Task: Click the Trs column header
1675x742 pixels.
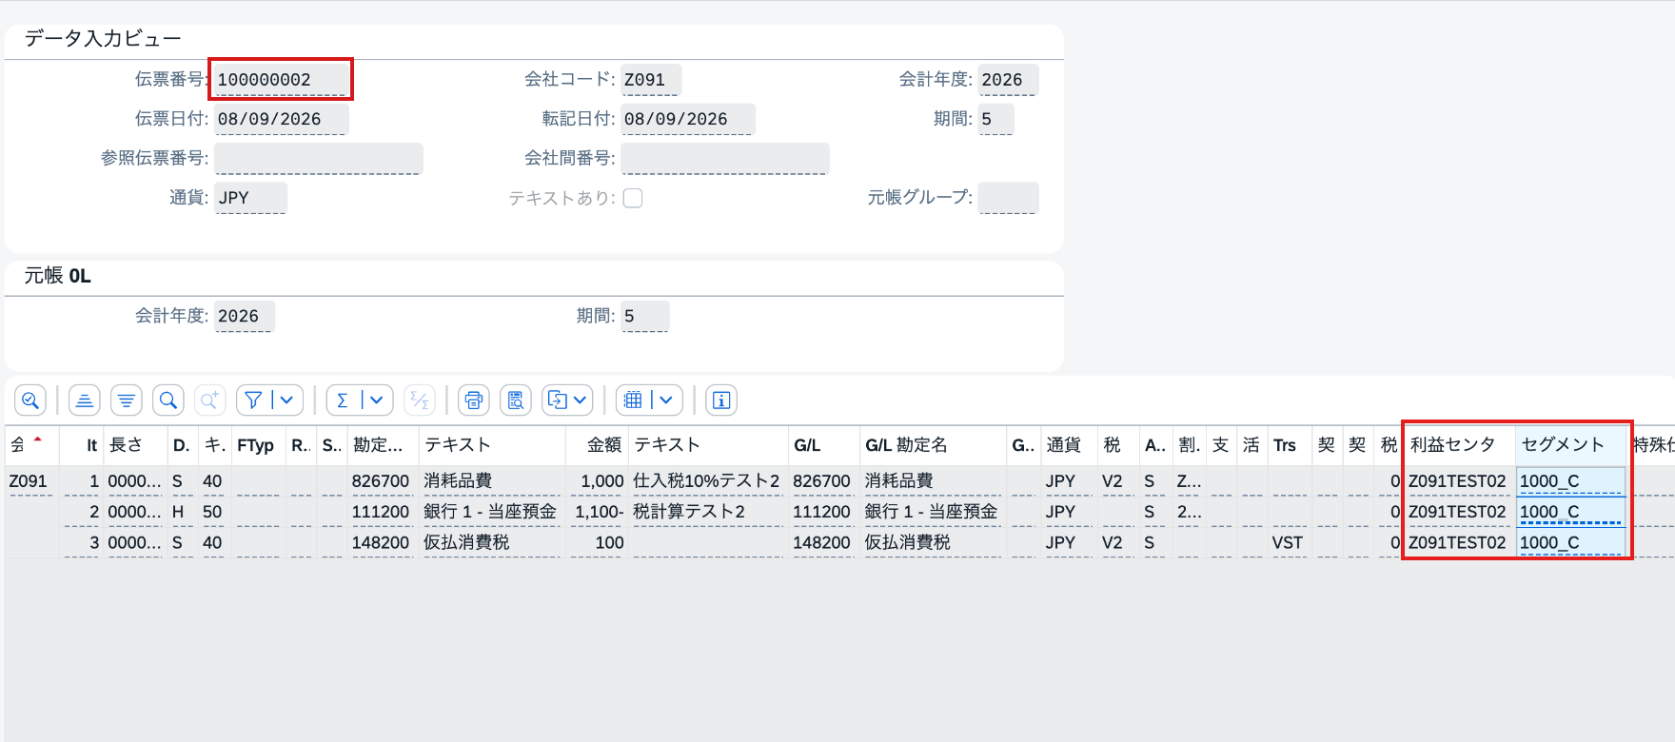Action: (x=1290, y=445)
